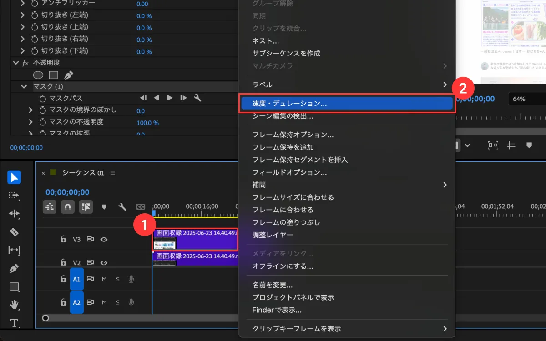This screenshot has height=341, width=546.
Task: Toggle the lock on track V3
Action: pyautogui.click(x=64, y=239)
